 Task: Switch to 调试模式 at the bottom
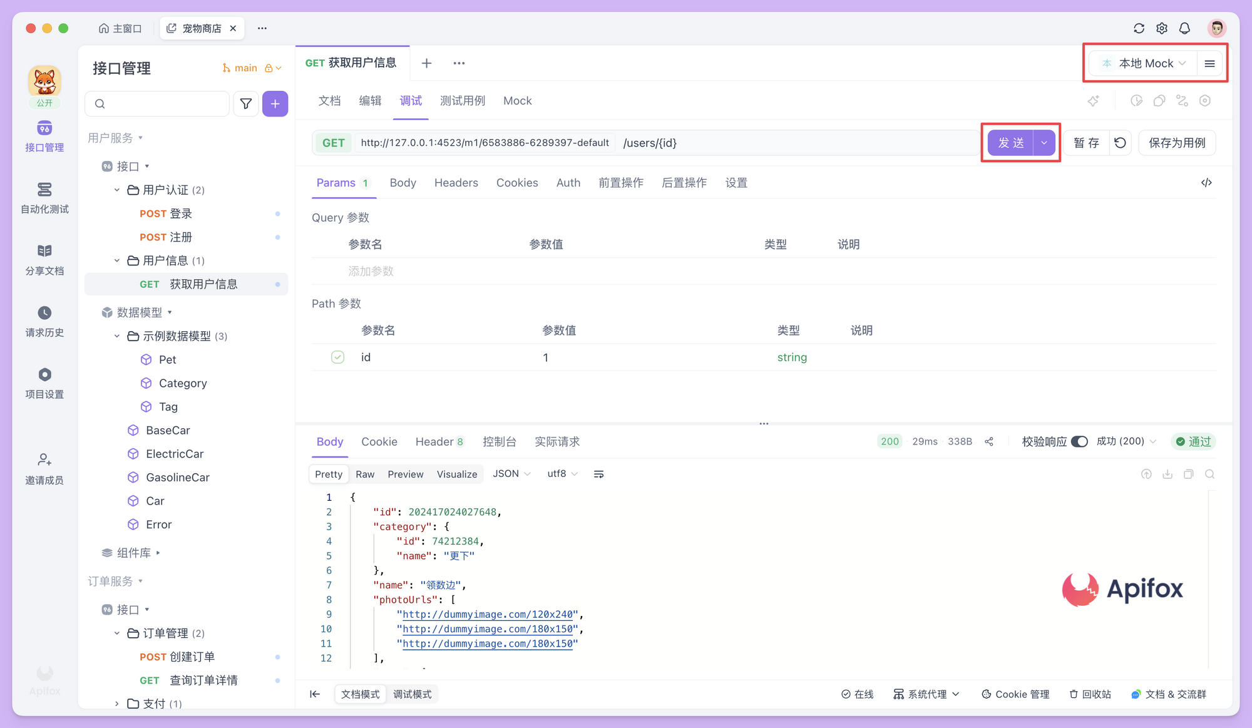[x=412, y=694]
